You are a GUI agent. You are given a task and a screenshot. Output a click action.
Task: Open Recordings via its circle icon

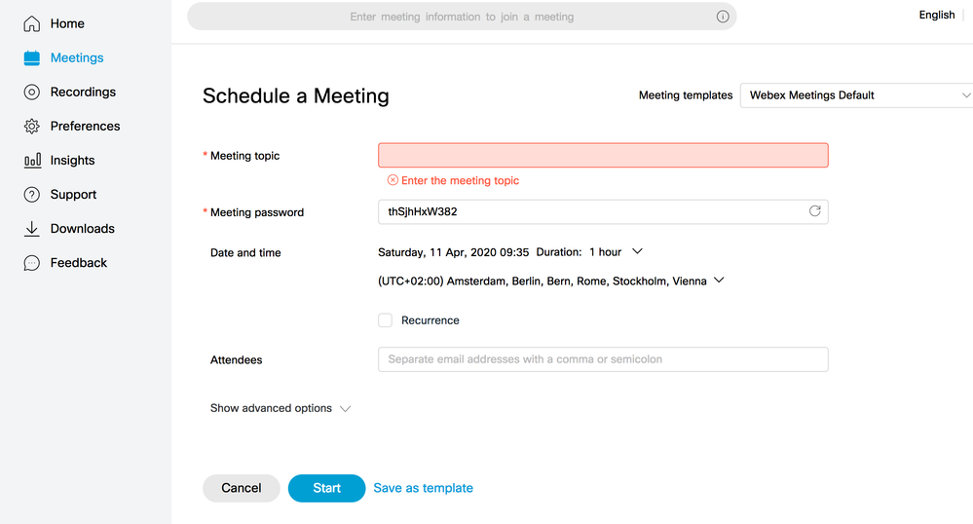(31, 92)
